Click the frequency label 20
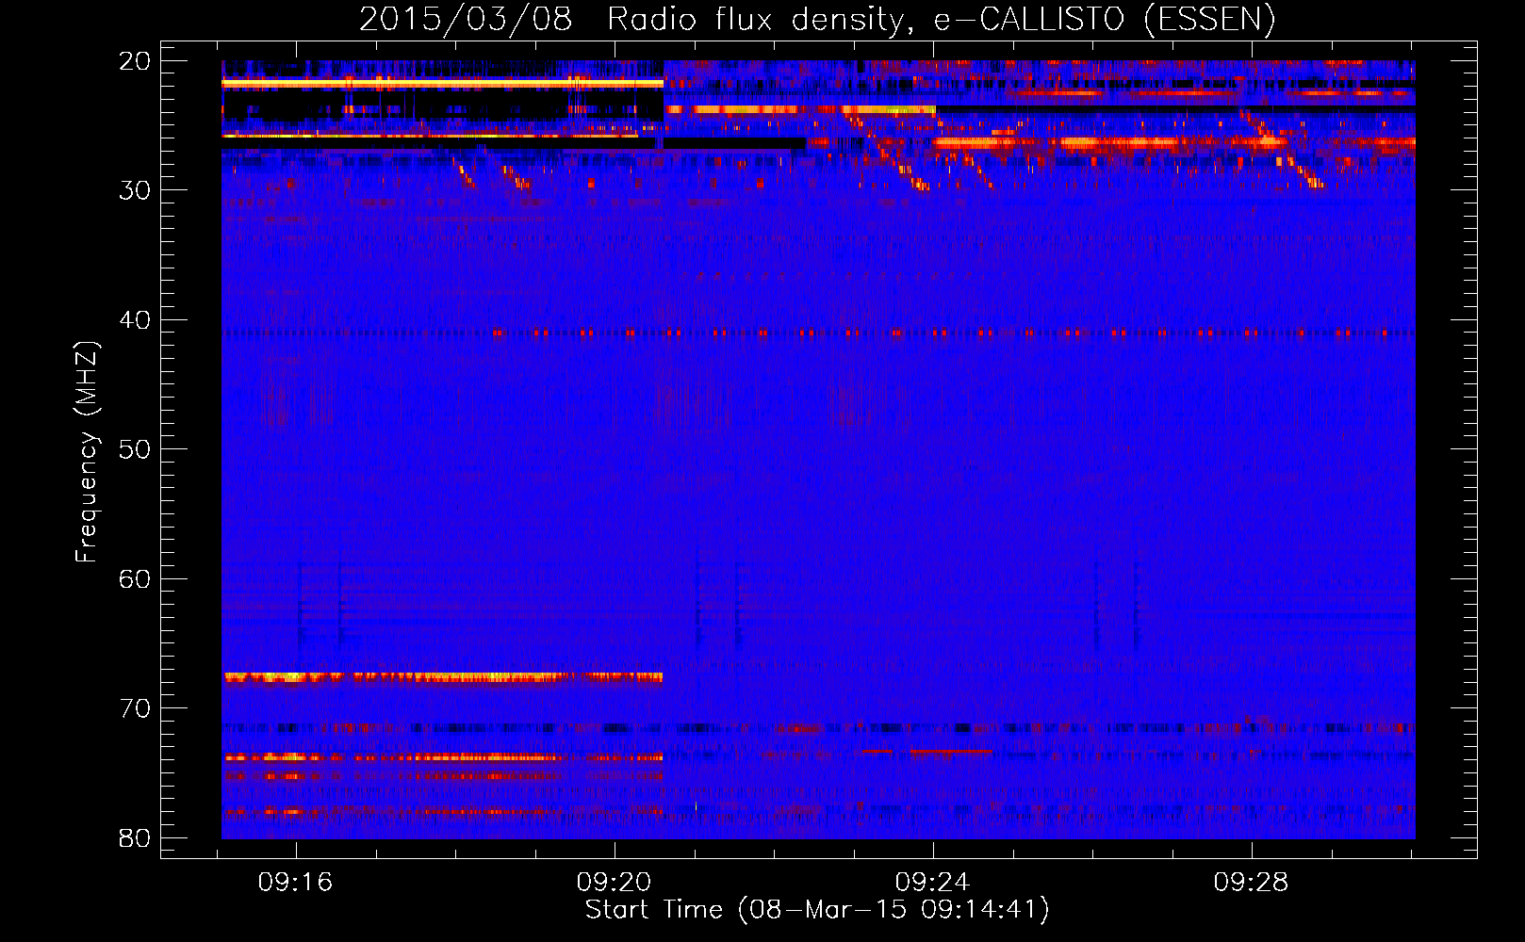 (135, 61)
